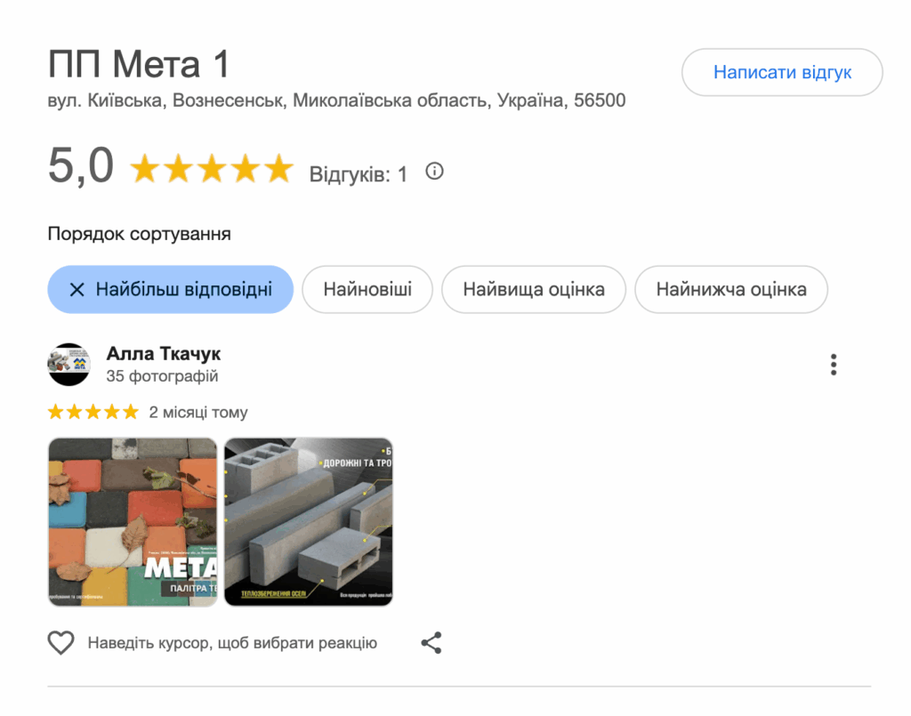The height and width of the screenshot is (716, 911).
Task: Click the info icon next to Відгуків: 1
Action: point(434,172)
